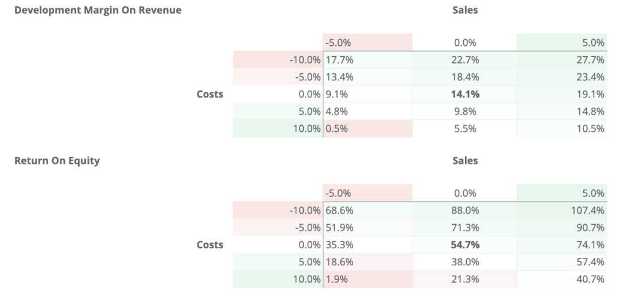Select the 107.4% return on equity cell
This screenshot has width=620, height=298.
[562, 210]
